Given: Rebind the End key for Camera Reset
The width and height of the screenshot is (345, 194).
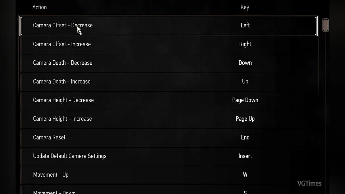Looking at the screenshot, I should (245, 138).
